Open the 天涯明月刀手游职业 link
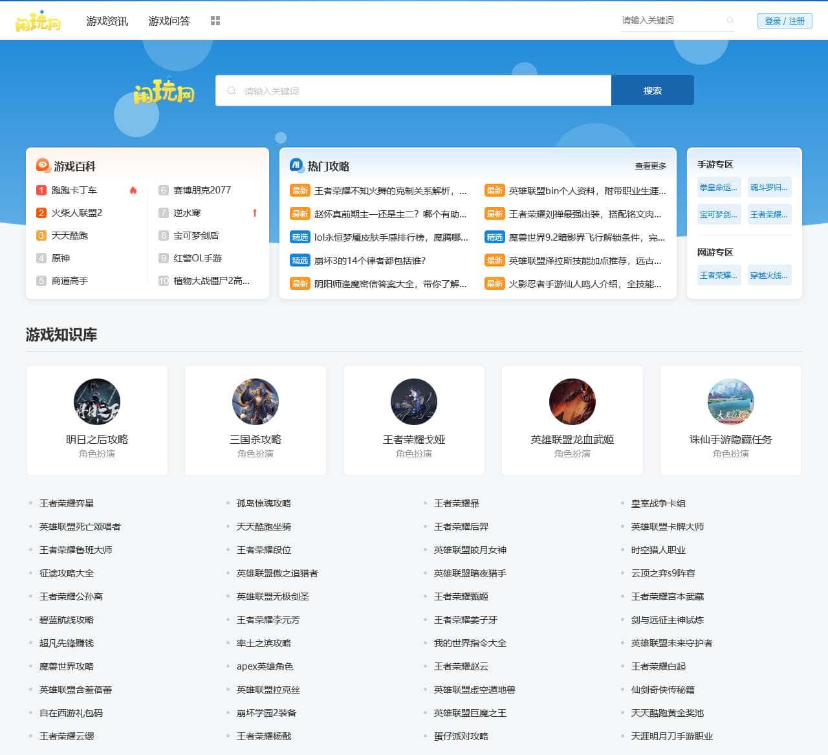Image resolution: width=828 pixels, height=755 pixels. click(672, 736)
